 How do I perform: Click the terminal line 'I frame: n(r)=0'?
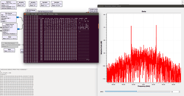pos(63,18)
